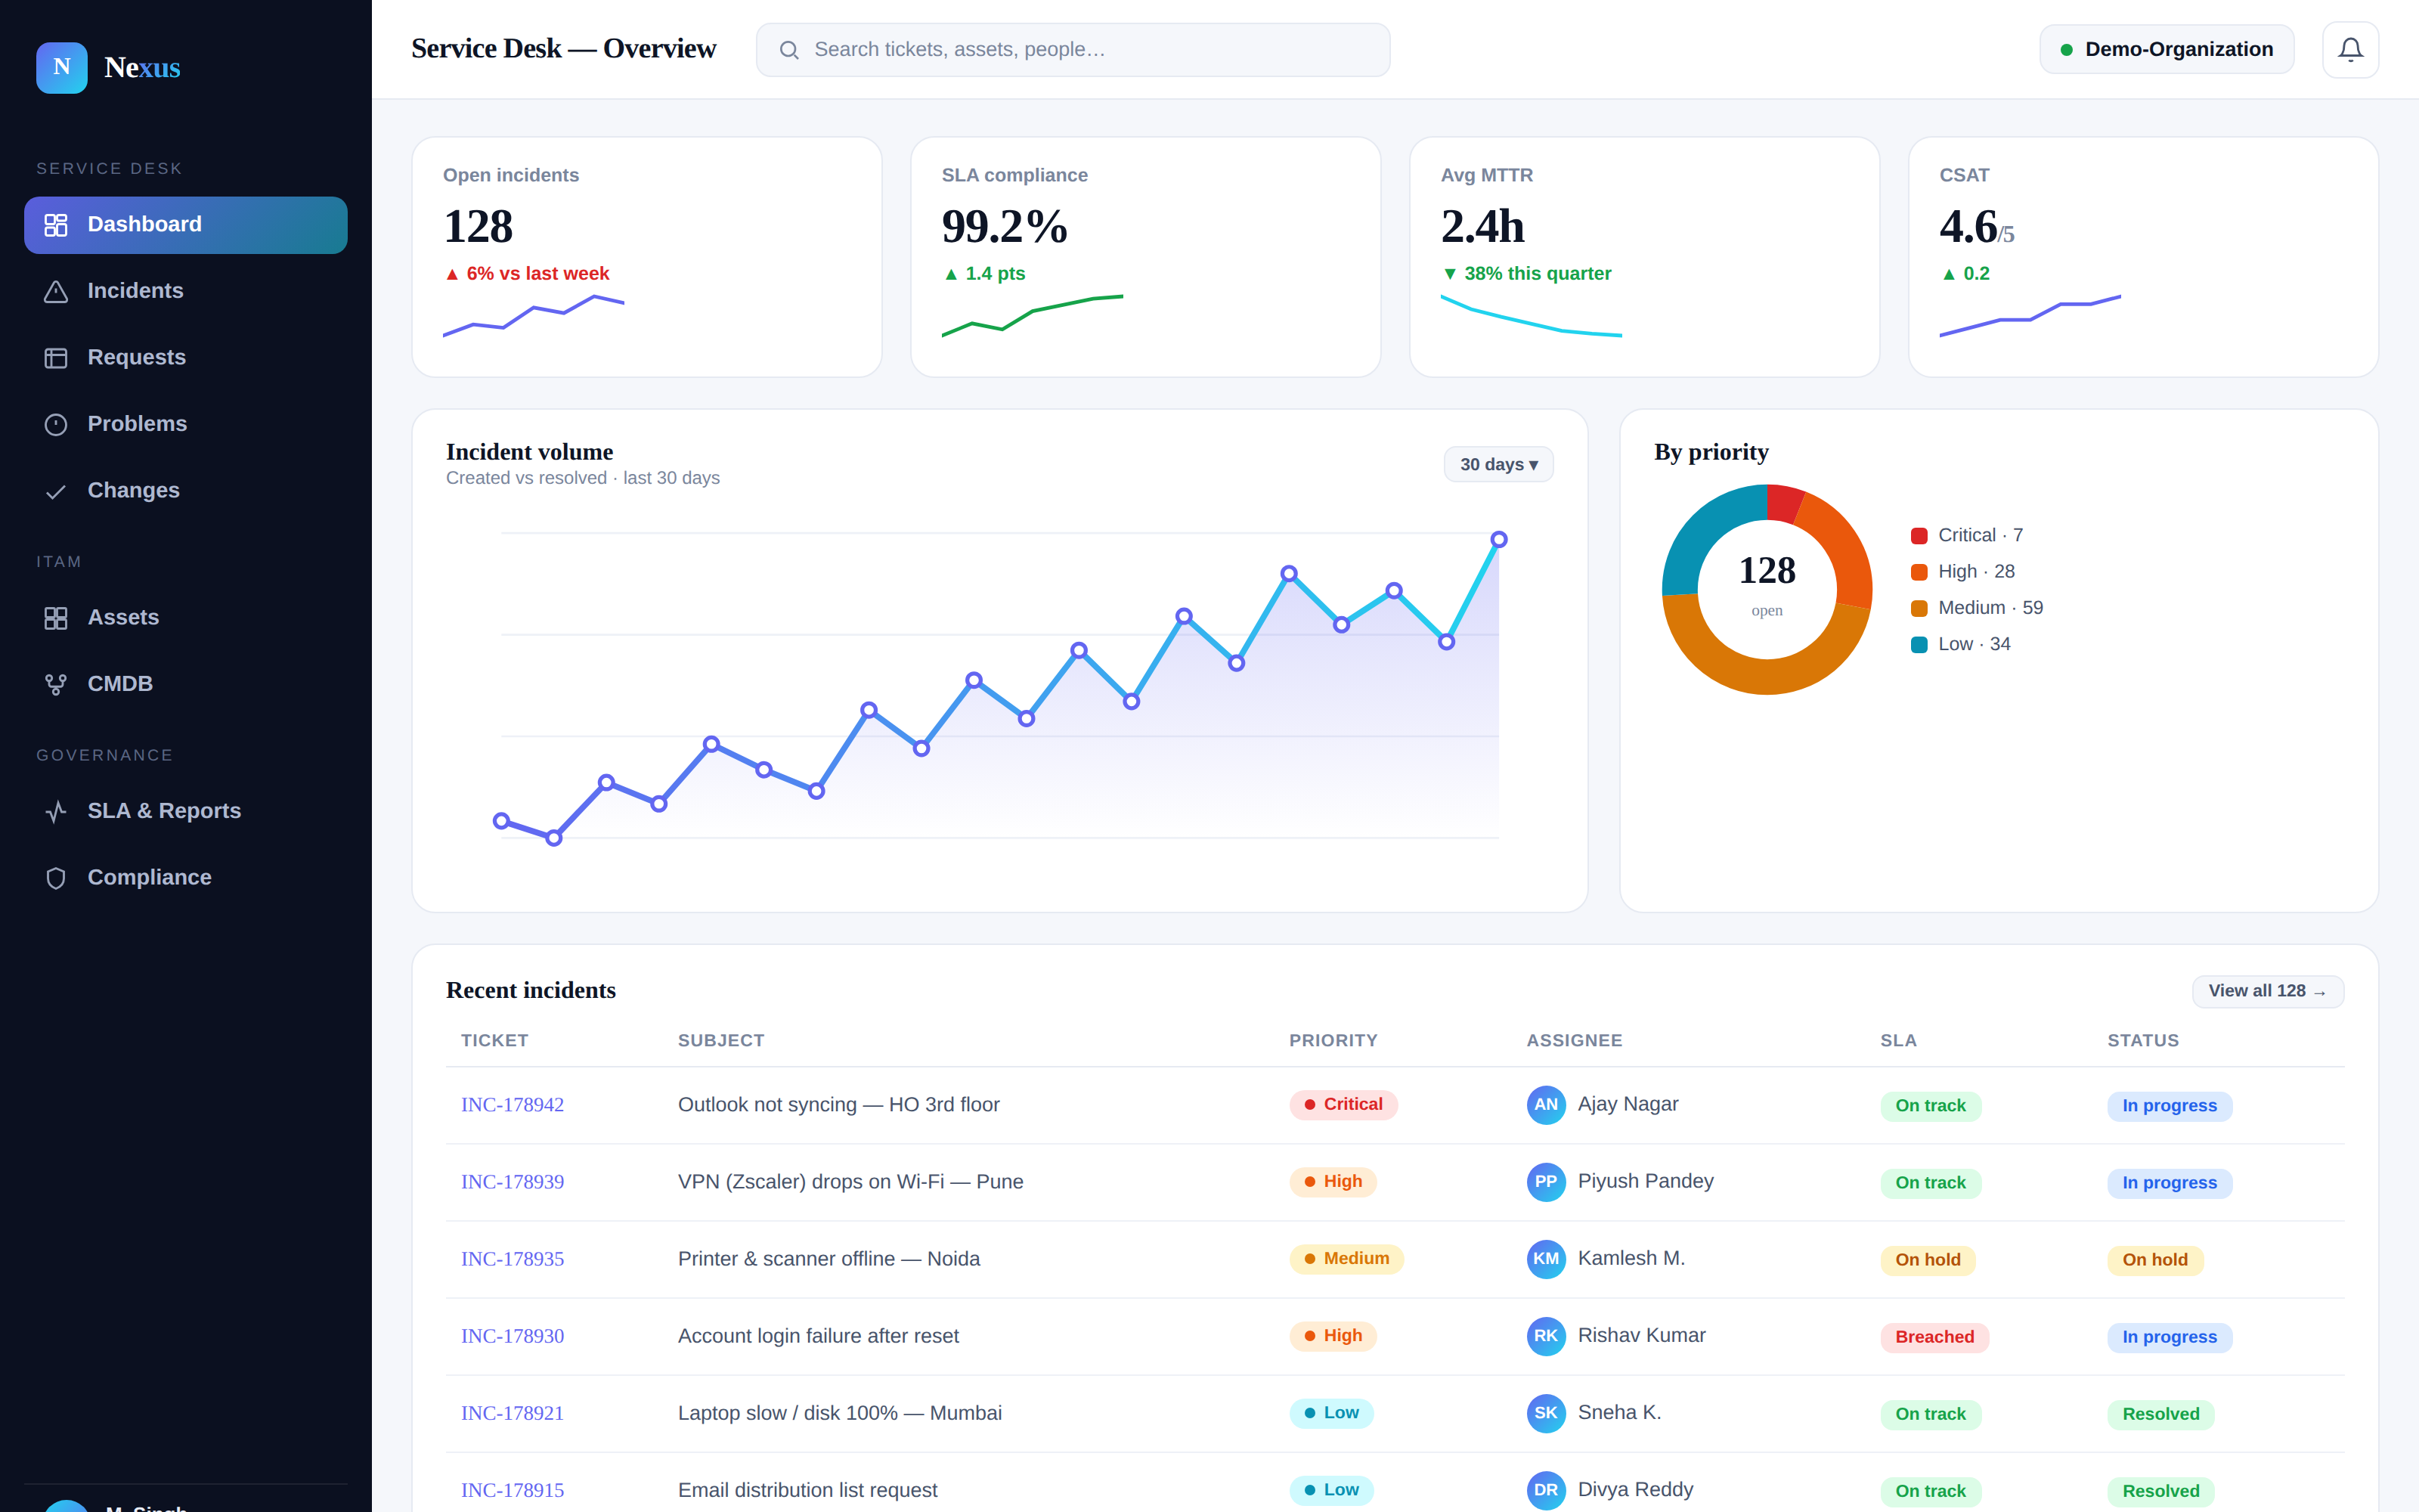Open the SLA & Reports page
Viewport: 2419px width, 1512px height.
coord(186,811)
